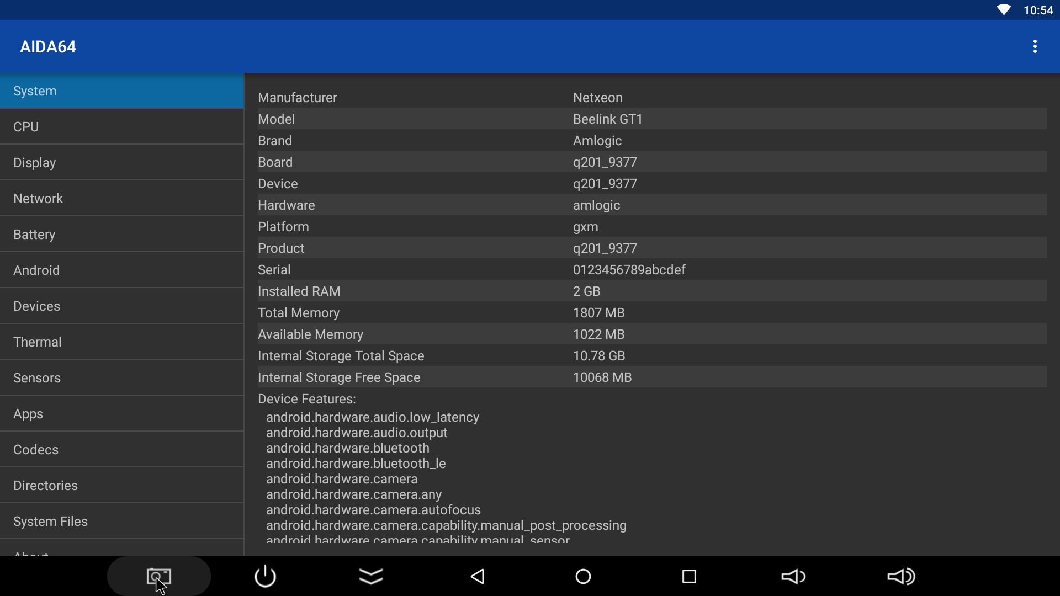The width and height of the screenshot is (1060, 596).
Task: Open the System Files category
Action: pyautogui.click(x=122, y=521)
